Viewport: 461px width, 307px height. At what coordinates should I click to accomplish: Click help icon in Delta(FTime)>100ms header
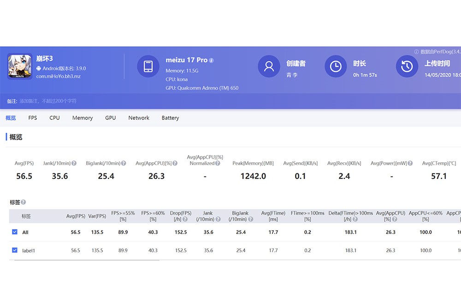pos(355,219)
